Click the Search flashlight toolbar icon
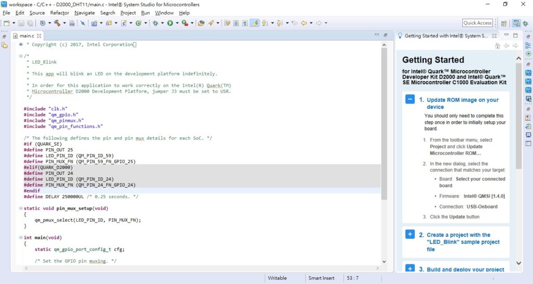533x284 pixels. pos(211,23)
